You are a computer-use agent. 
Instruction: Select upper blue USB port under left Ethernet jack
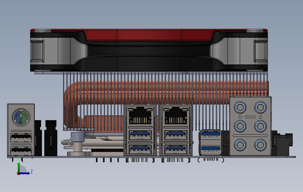pos(140,135)
